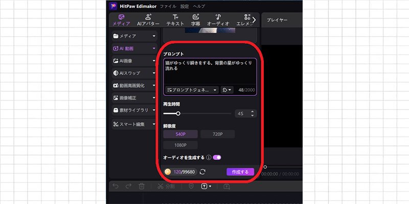Click the メディア folder icon in sidebar
Screen dimensions: 409x204
(116, 36)
